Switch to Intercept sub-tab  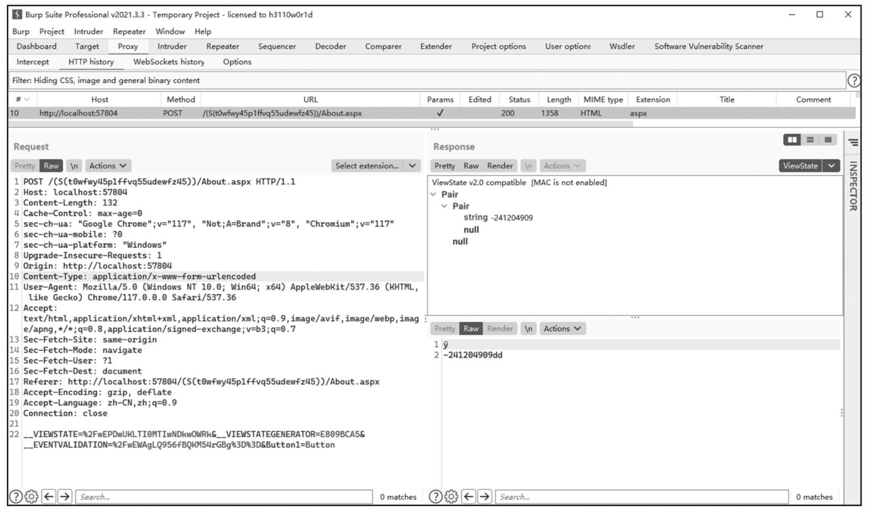coord(33,62)
